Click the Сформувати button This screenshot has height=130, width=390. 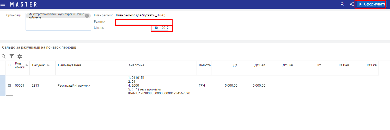coord(370,4)
